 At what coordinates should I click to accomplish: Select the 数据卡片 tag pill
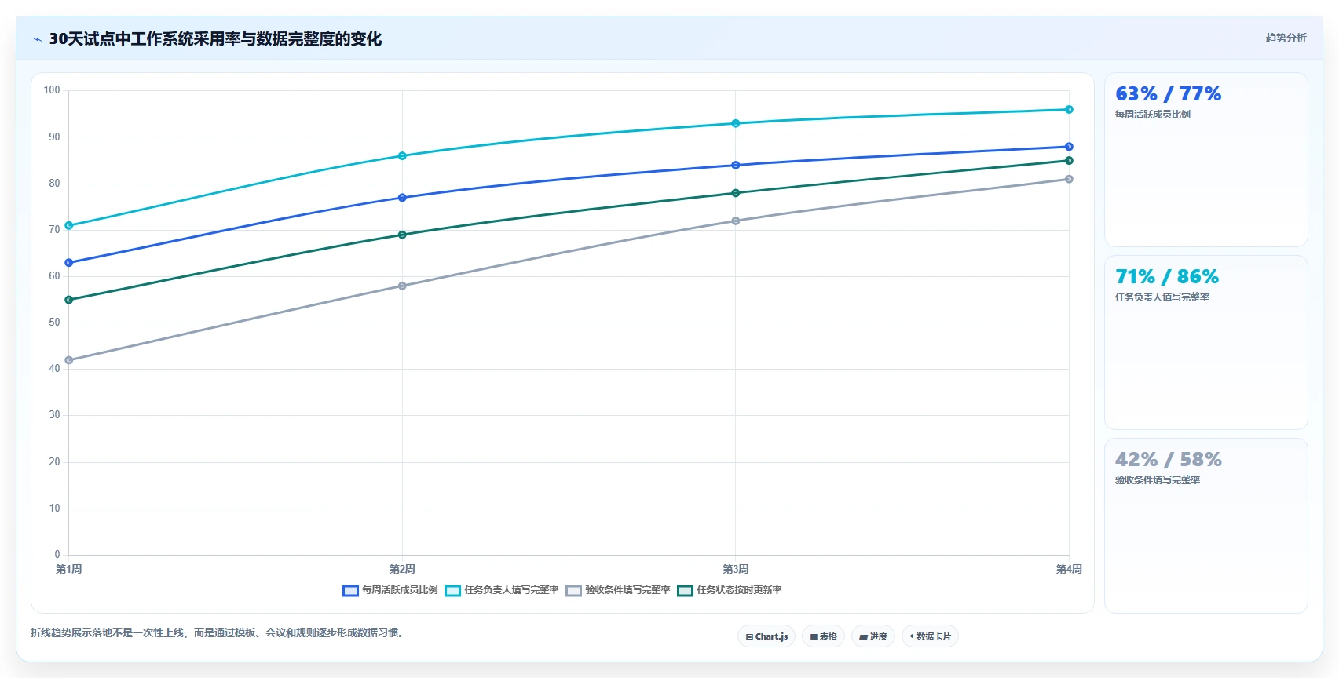tap(930, 636)
